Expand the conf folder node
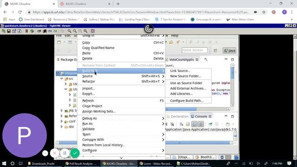Image resolution: width=297 pixels, height=167 pixels. (x=62, y=121)
